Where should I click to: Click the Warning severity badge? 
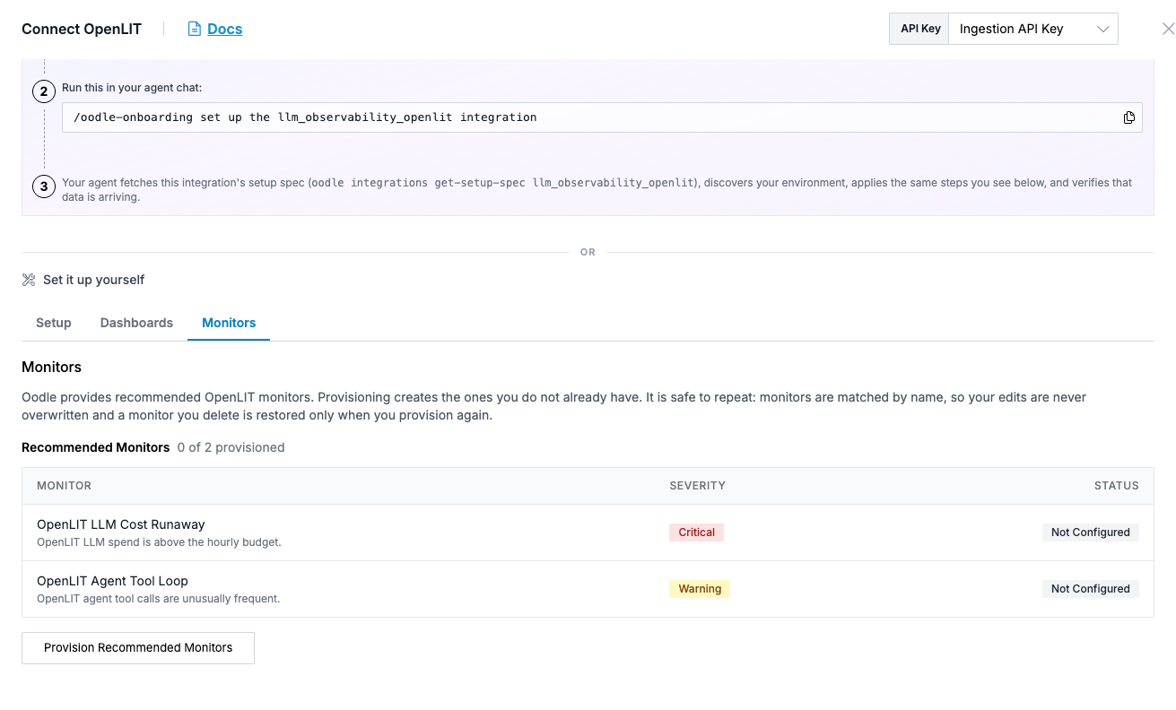tap(700, 589)
